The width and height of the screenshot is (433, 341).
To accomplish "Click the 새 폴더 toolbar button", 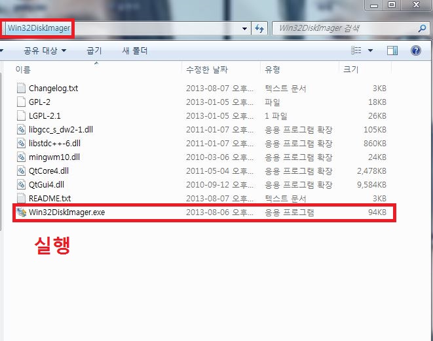I will point(135,50).
